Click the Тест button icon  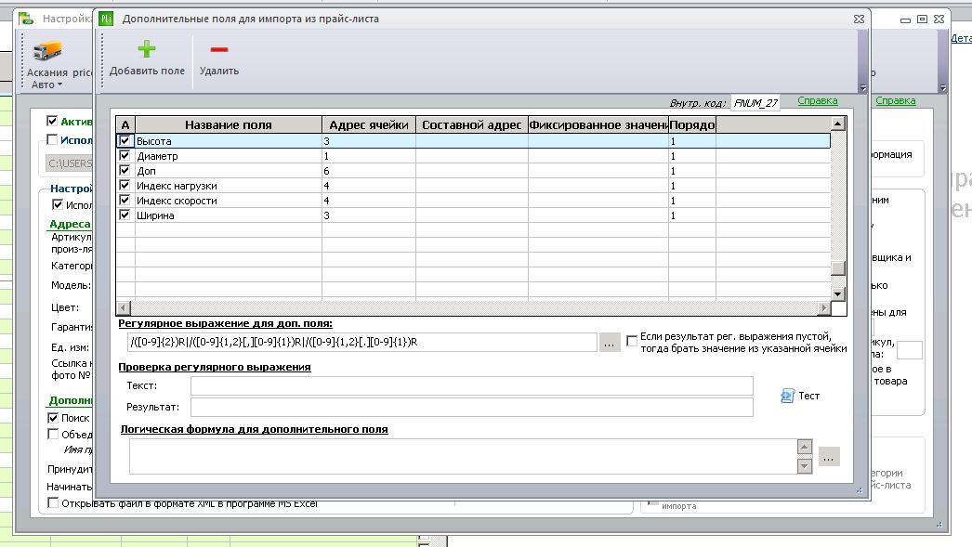point(787,396)
